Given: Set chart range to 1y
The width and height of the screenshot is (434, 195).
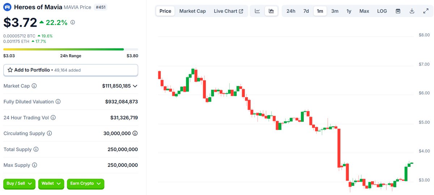Looking at the screenshot, I should pyautogui.click(x=349, y=11).
